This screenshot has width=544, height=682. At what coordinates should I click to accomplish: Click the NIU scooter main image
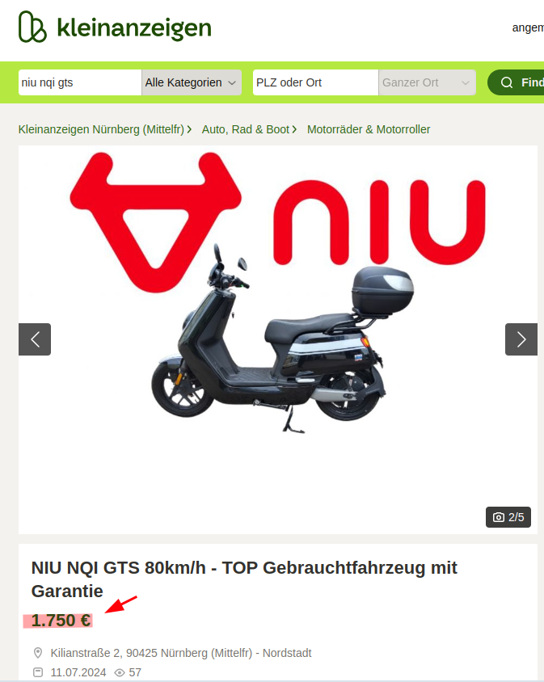click(x=277, y=339)
